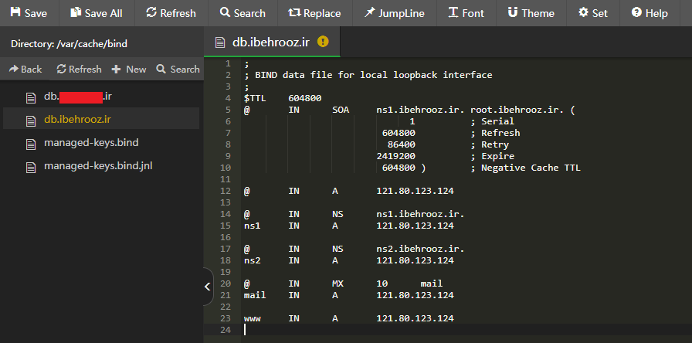Image resolution: width=692 pixels, height=343 pixels.
Task: Go Back in the directory panel
Action: point(25,69)
